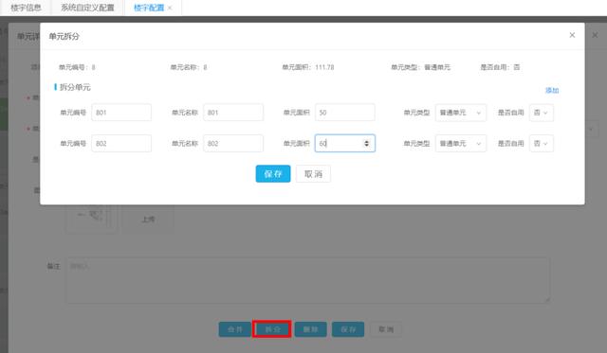
Task: Focus the 单元名称 field containing 802
Action: (233, 143)
